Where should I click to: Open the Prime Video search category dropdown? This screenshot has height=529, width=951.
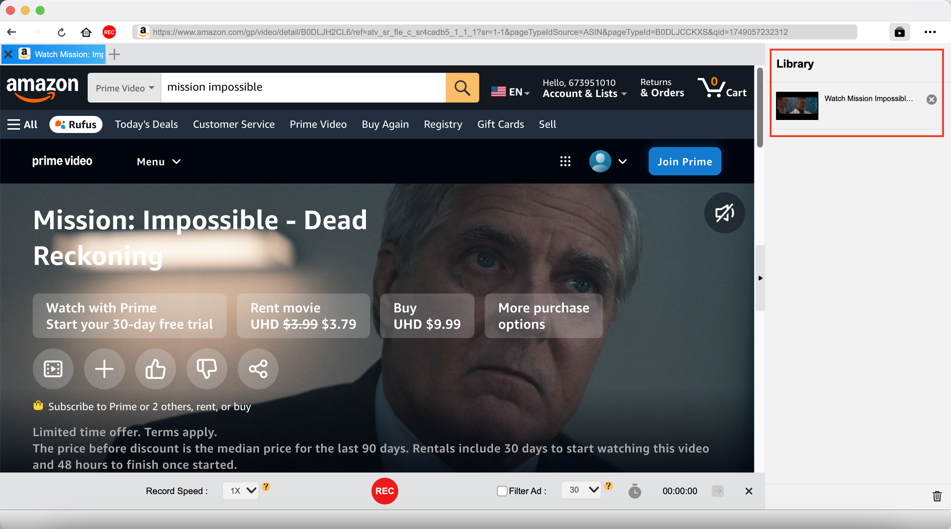(x=124, y=88)
